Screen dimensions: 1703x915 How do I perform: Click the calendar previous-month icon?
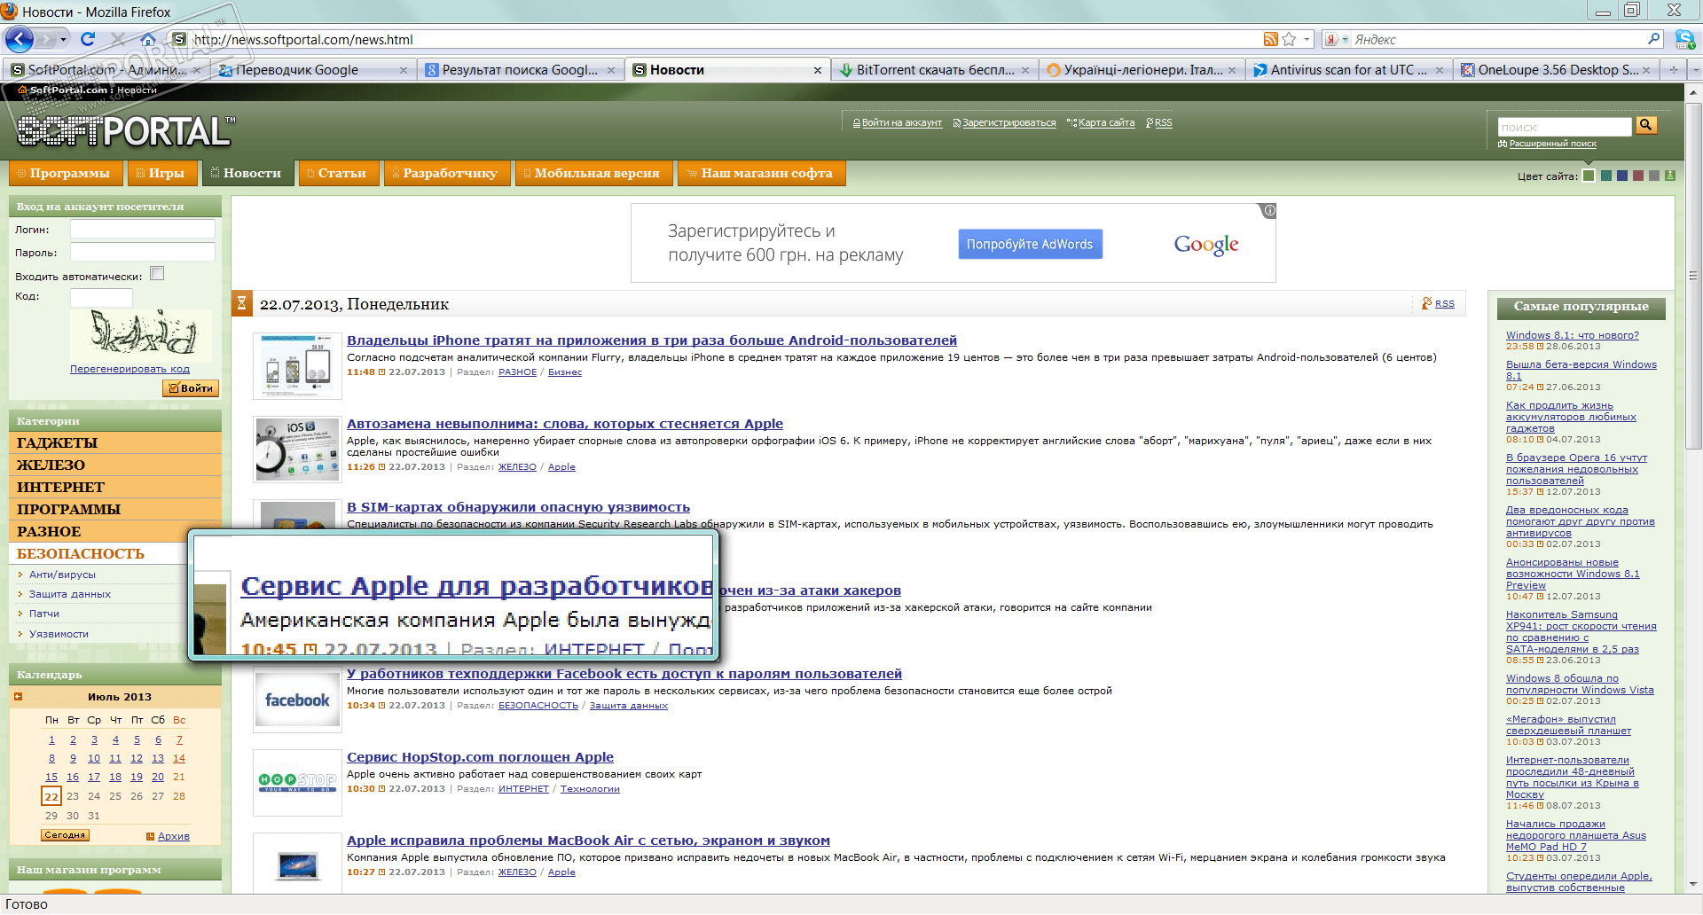click(18, 697)
